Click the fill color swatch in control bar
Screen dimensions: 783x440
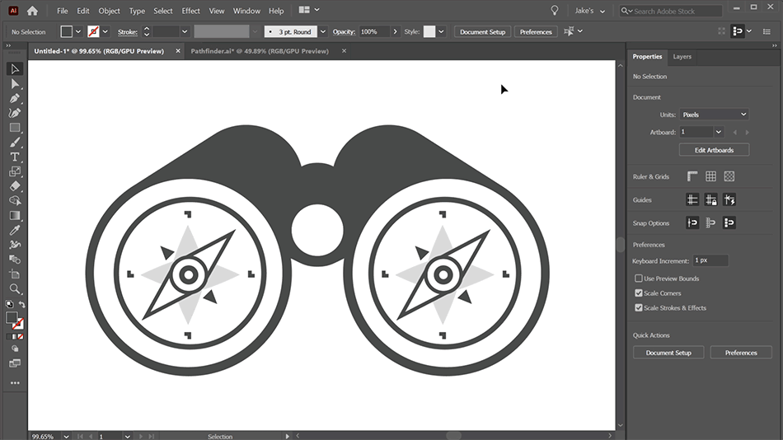[x=67, y=31]
